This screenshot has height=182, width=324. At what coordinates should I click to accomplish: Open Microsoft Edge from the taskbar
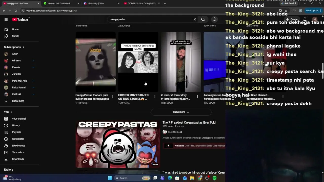(170, 178)
